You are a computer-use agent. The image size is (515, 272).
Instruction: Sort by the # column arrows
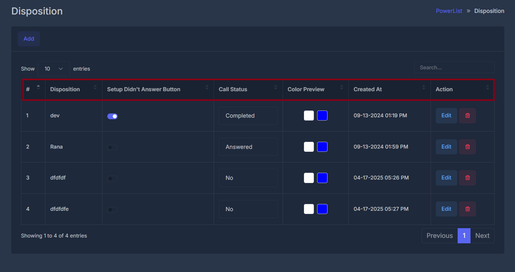[x=38, y=87]
